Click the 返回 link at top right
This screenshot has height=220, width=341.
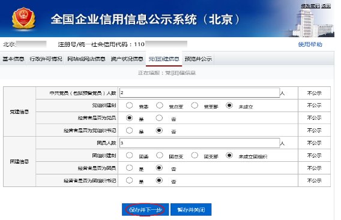[326, 6]
